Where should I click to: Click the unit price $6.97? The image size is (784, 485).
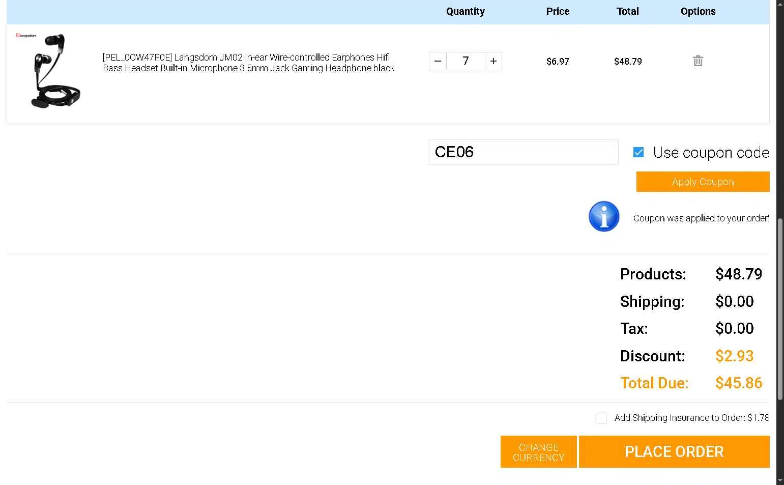point(558,62)
